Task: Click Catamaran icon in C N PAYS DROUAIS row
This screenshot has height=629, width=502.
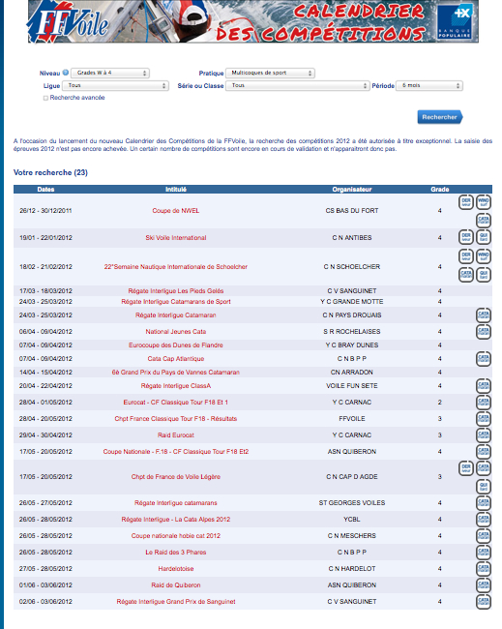Action: click(484, 315)
